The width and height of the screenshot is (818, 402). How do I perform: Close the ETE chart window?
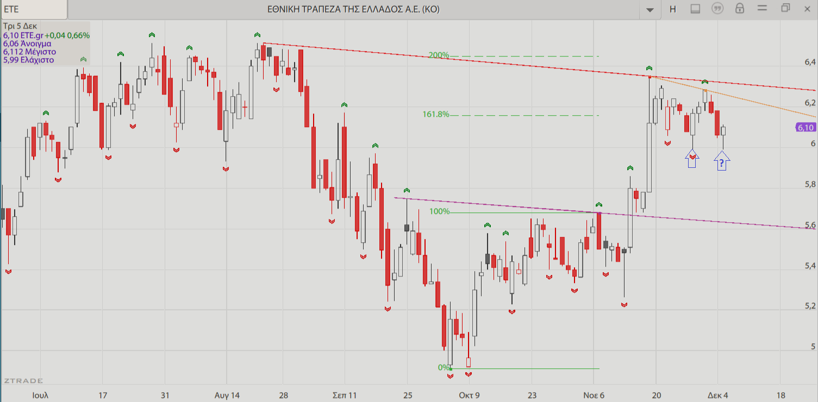[807, 8]
